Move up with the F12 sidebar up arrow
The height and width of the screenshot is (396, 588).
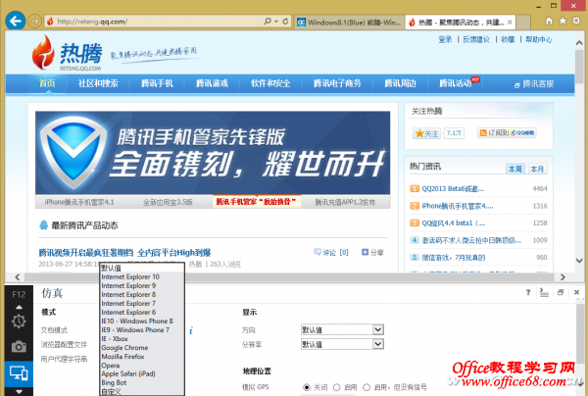coord(19,307)
